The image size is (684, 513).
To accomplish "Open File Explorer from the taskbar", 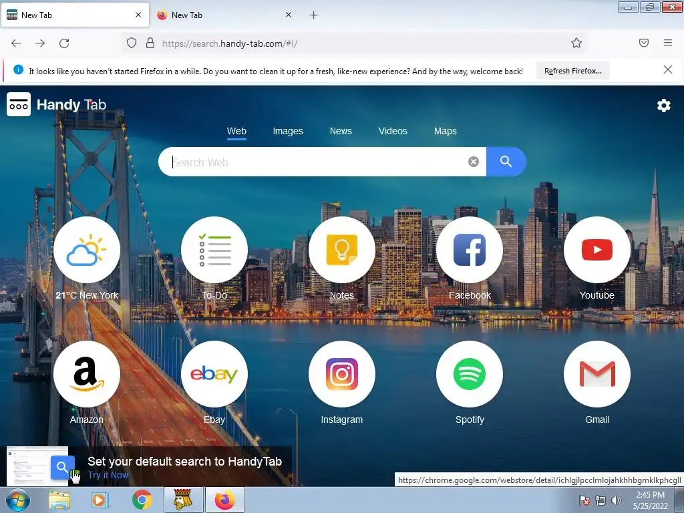I will pyautogui.click(x=59, y=500).
